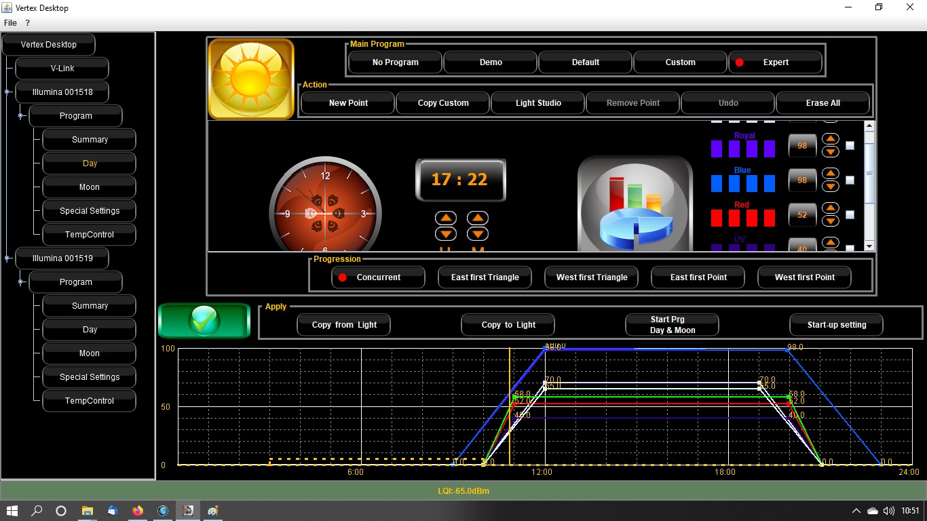Click the green checkmark apply icon
The width and height of the screenshot is (927, 521).
[204, 320]
